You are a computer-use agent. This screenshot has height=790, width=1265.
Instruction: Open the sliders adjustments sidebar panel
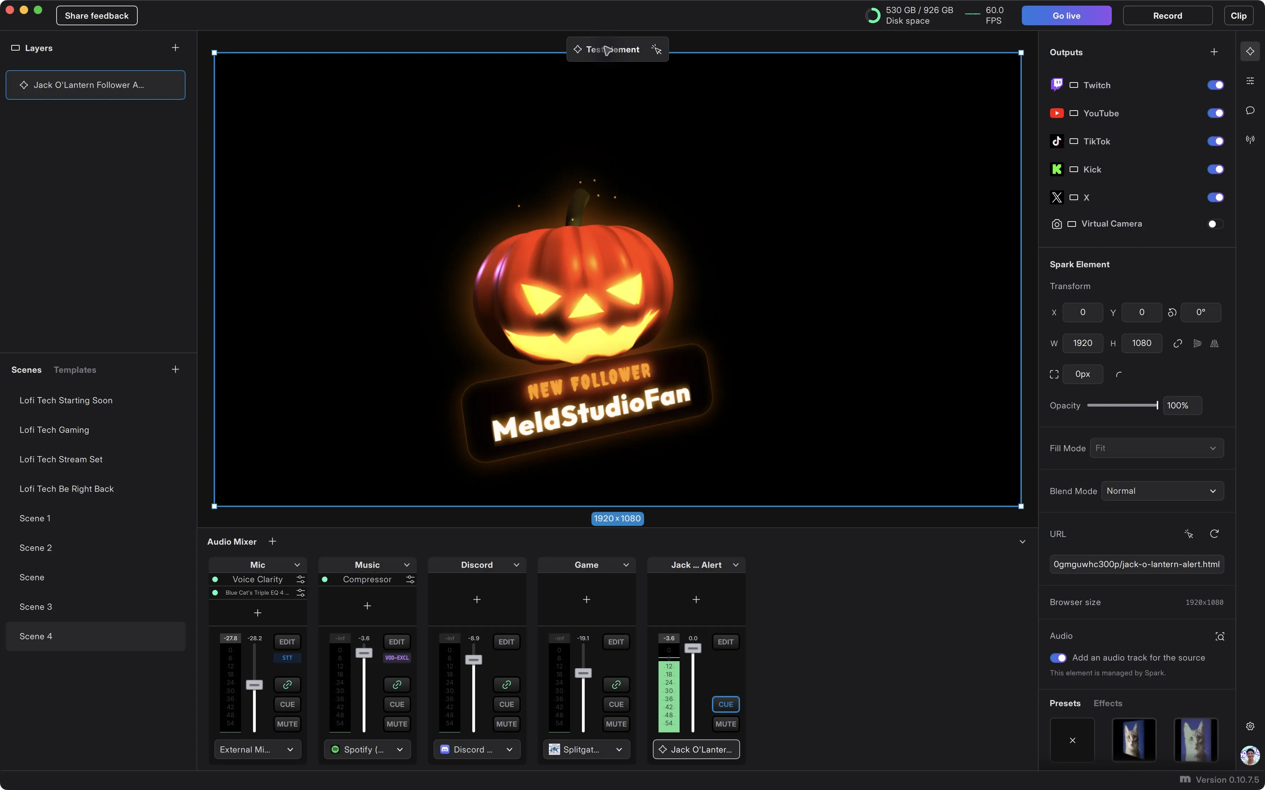tap(1250, 80)
